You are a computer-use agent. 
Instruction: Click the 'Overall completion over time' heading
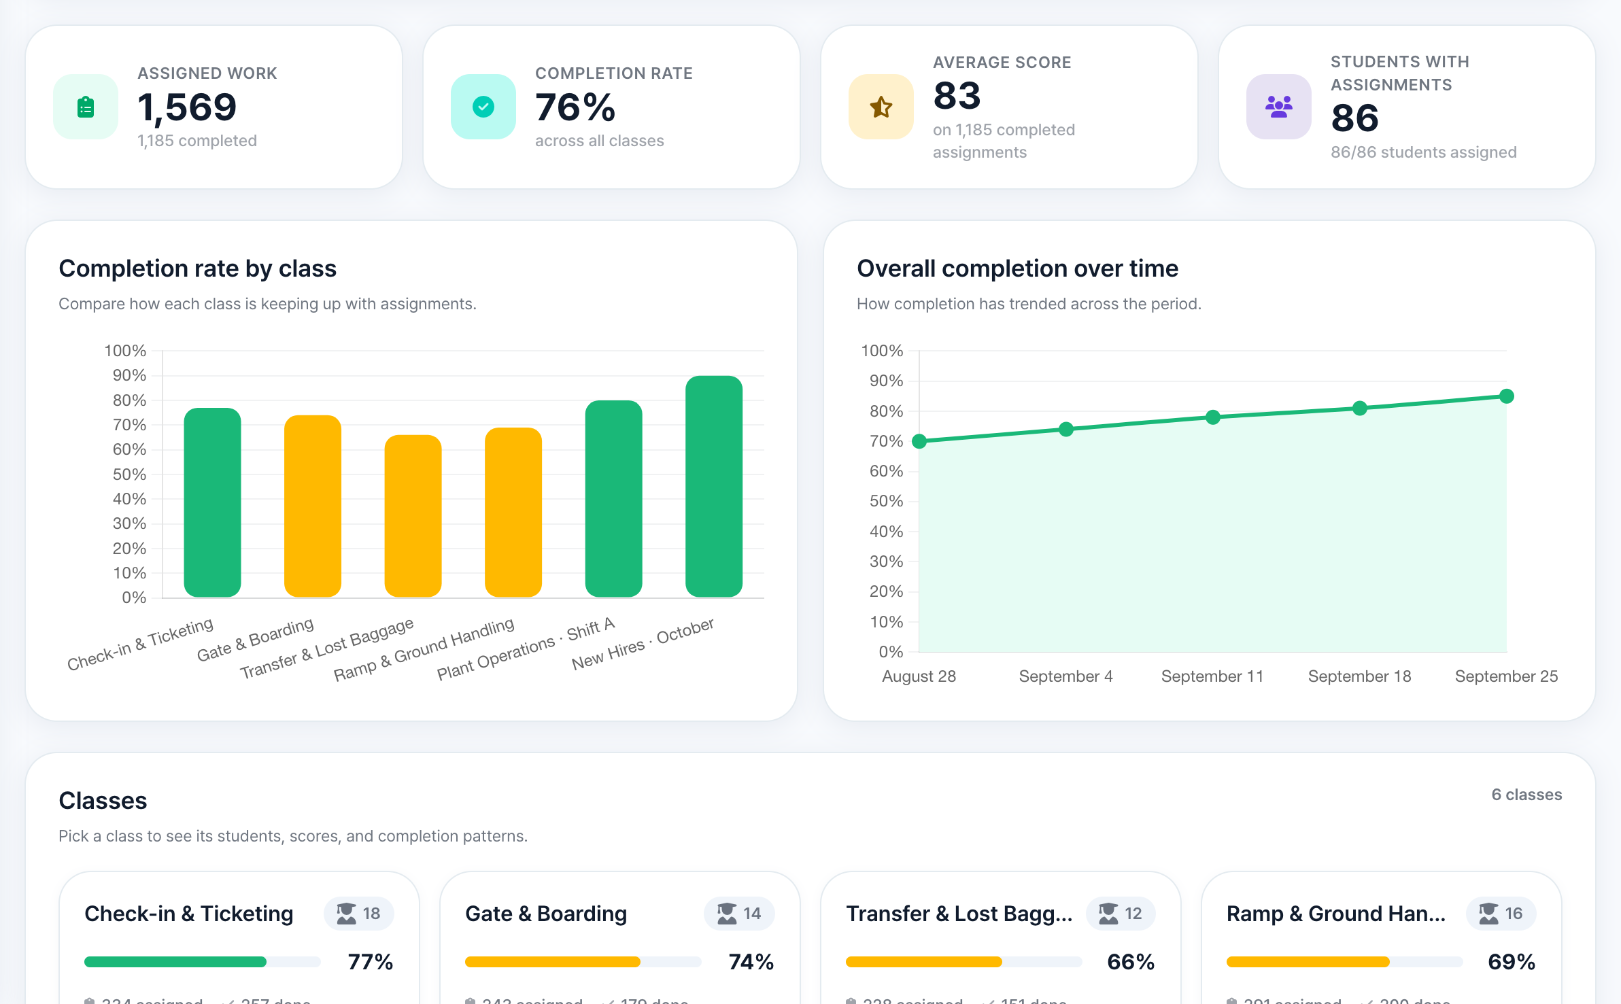click(x=1017, y=269)
